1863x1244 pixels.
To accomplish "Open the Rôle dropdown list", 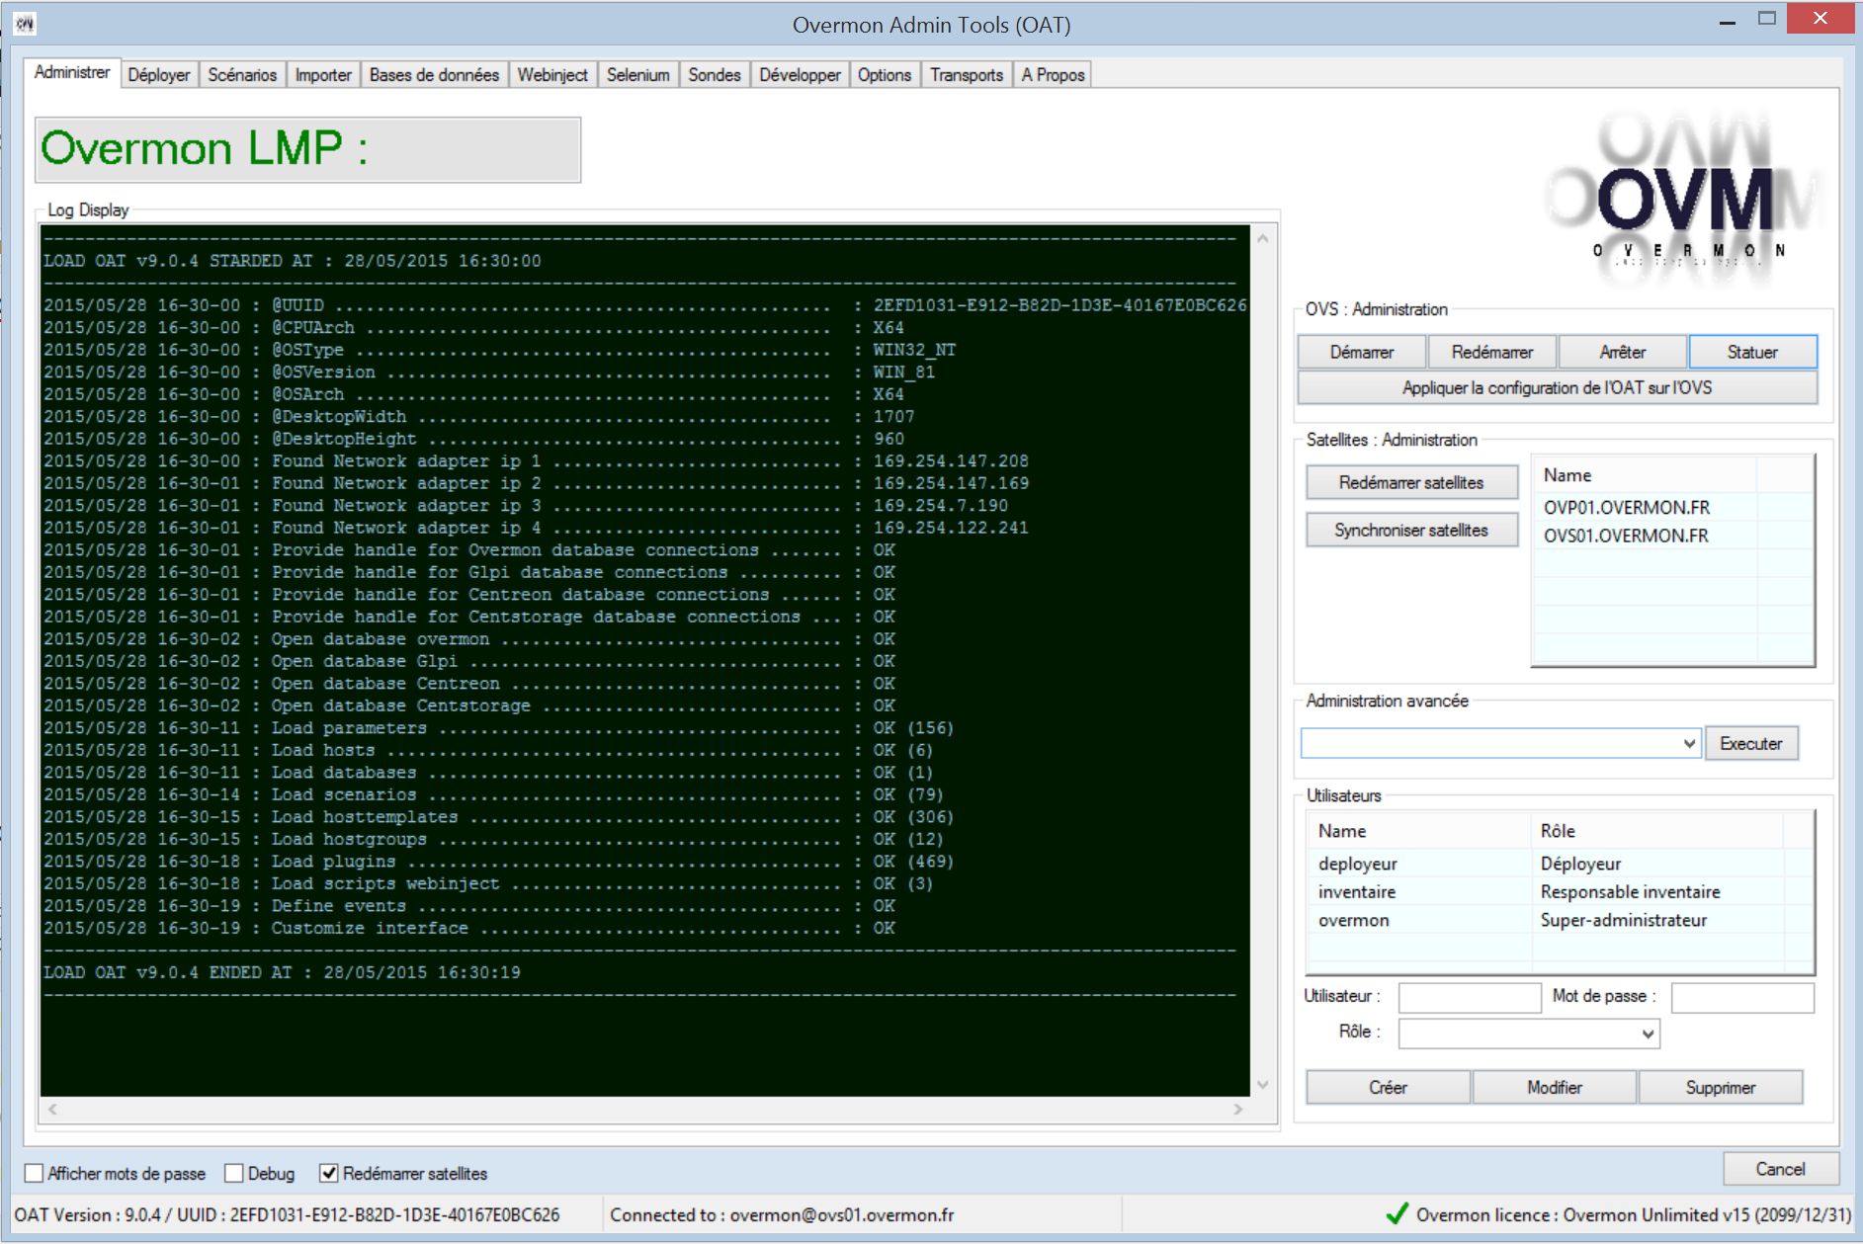I will [1647, 1034].
